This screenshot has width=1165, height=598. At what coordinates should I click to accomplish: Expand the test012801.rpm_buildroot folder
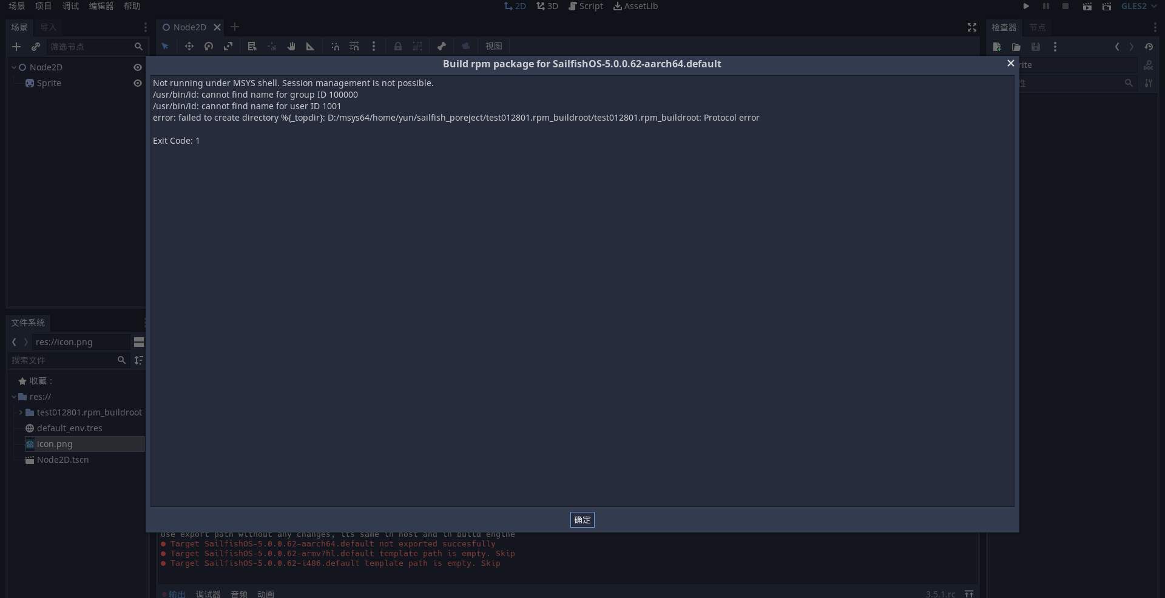click(20, 412)
